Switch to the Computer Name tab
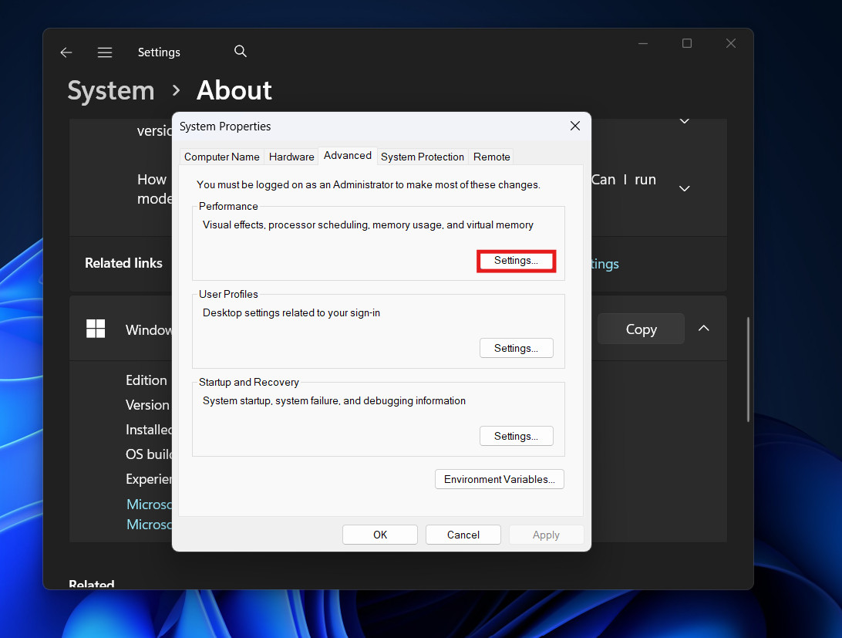This screenshot has width=842, height=638. click(x=221, y=157)
